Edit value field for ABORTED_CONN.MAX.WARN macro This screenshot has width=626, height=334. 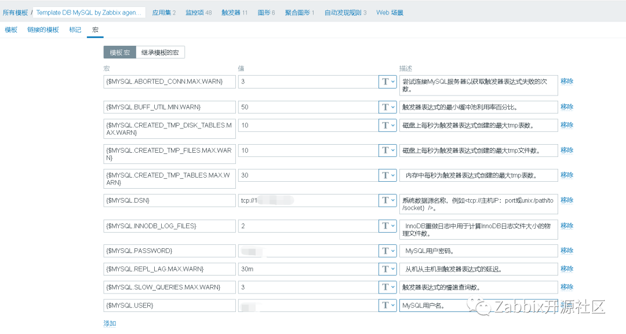[x=308, y=82]
